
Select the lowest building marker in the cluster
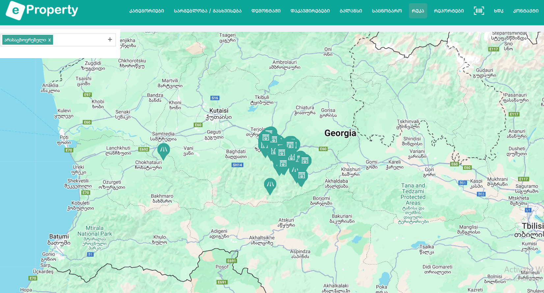tap(301, 176)
